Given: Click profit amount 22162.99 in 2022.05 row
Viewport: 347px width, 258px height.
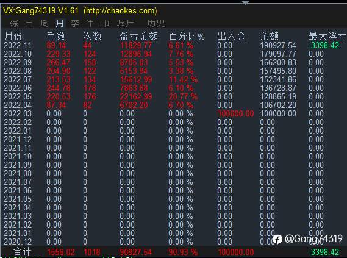Looking at the screenshot, I should [136, 96].
